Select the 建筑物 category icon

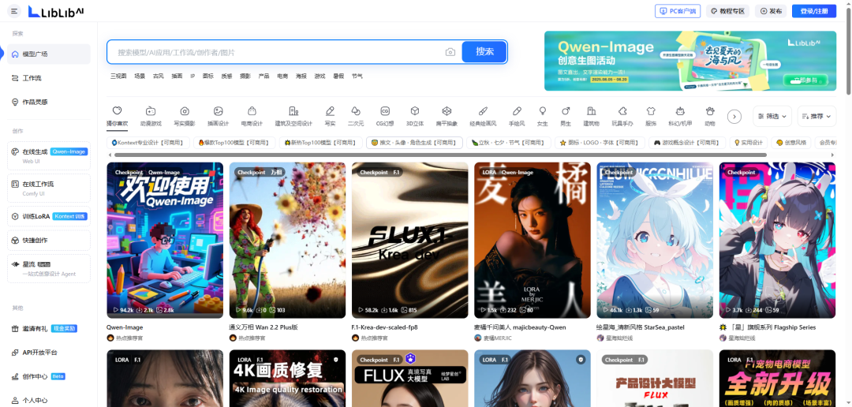point(591,111)
